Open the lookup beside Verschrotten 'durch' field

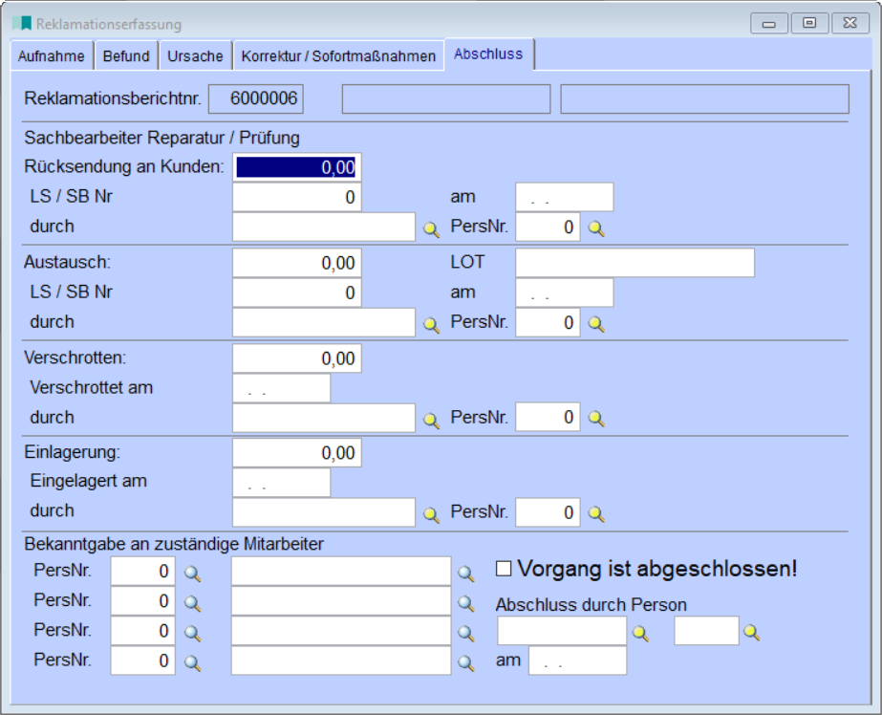click(431, 419)
